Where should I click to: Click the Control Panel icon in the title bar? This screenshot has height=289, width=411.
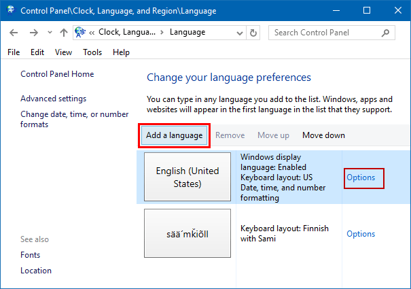coord(10,11)
